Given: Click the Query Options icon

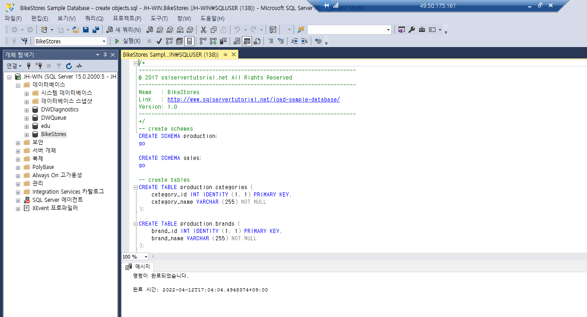Looking at the screenshot, I should [179, 41].
